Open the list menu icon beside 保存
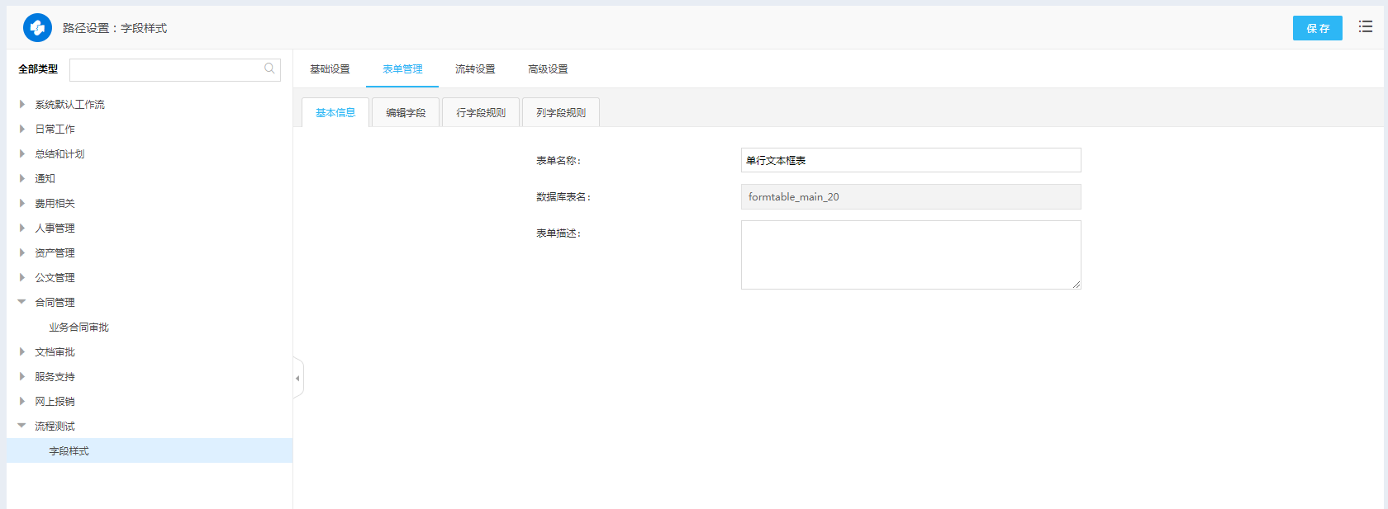The width and height of the screenshot is (1388, 509). (x=1366, y=27)
